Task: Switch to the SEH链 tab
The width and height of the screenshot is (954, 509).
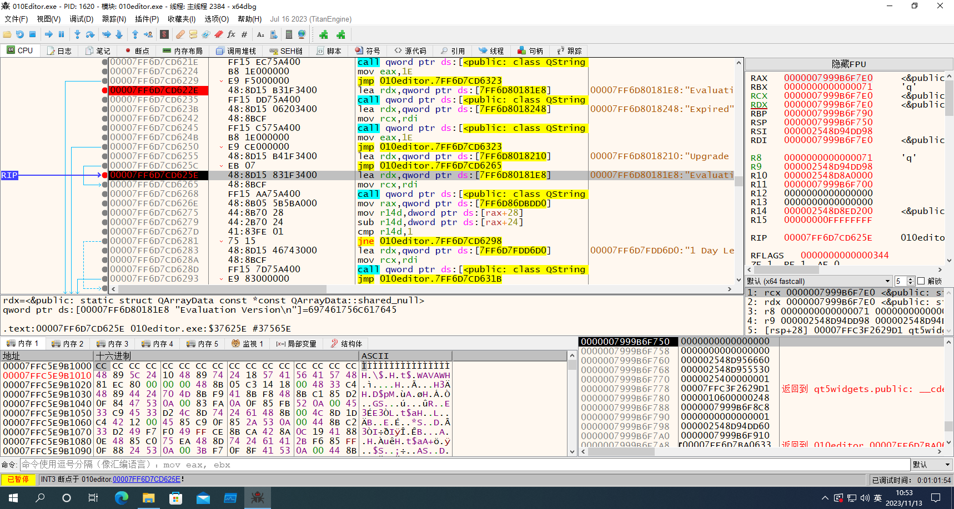Action: [x=286, y=50]
